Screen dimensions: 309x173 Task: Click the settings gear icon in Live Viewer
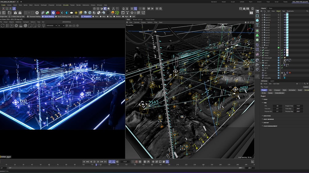(16, 26)
